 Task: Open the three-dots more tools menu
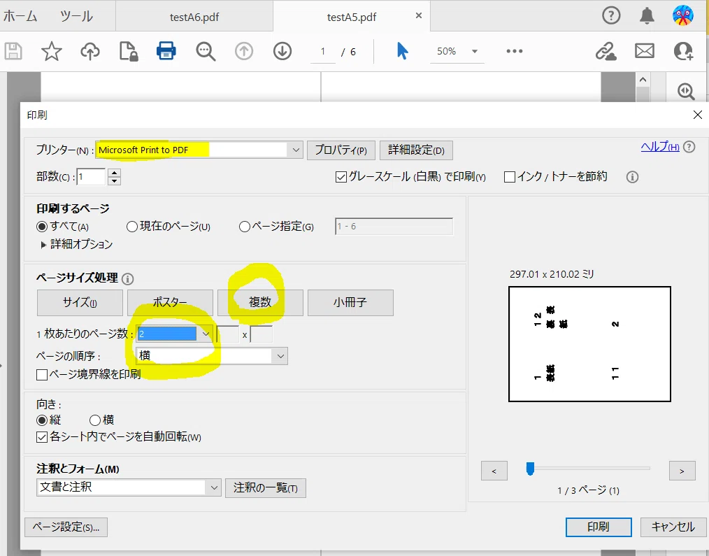515,51
